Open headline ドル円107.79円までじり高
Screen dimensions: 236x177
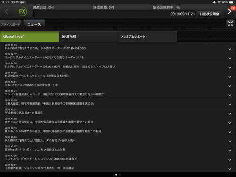tap(45, 48)
